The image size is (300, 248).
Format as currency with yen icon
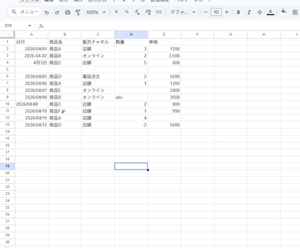[116, 12]
